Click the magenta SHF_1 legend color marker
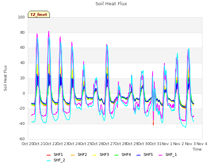 point(160,155)
